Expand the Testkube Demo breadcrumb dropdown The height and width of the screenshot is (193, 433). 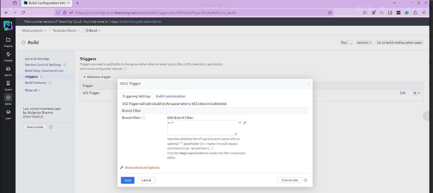[78, 31]
